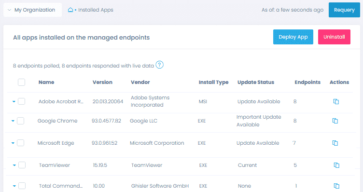Click the Uninstall button
This screenshot has height=192, width=363.
tap(334, 37)
